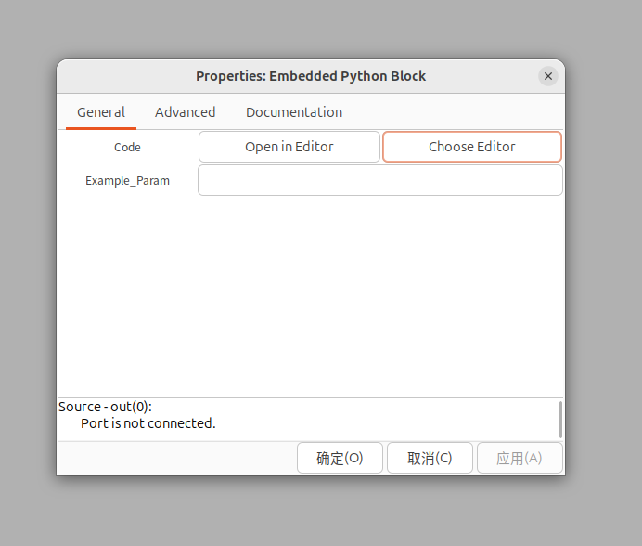Switch to the General tab
The image size is (642, 546).
101,112
